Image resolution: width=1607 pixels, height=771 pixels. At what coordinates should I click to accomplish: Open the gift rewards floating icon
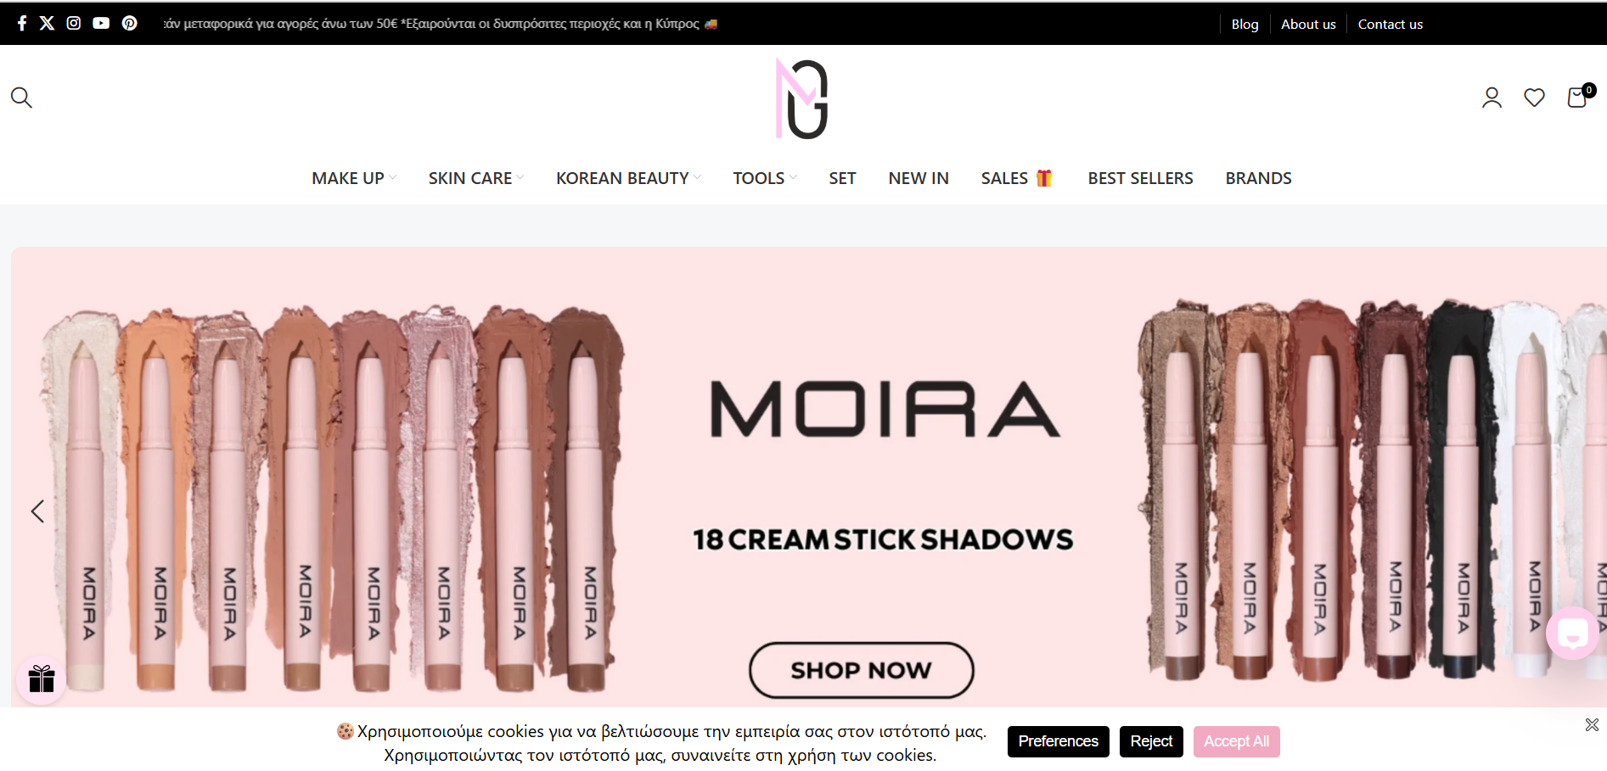(x=41, y=679)
